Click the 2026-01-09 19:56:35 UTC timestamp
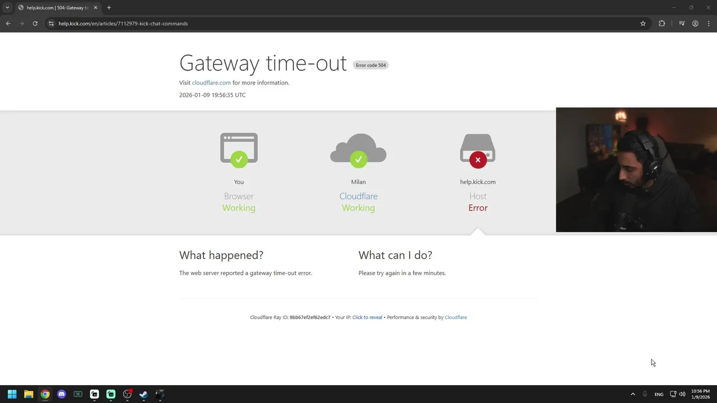Screen dimensions: 717x403 pyautogui.click(x=212, y=95)
